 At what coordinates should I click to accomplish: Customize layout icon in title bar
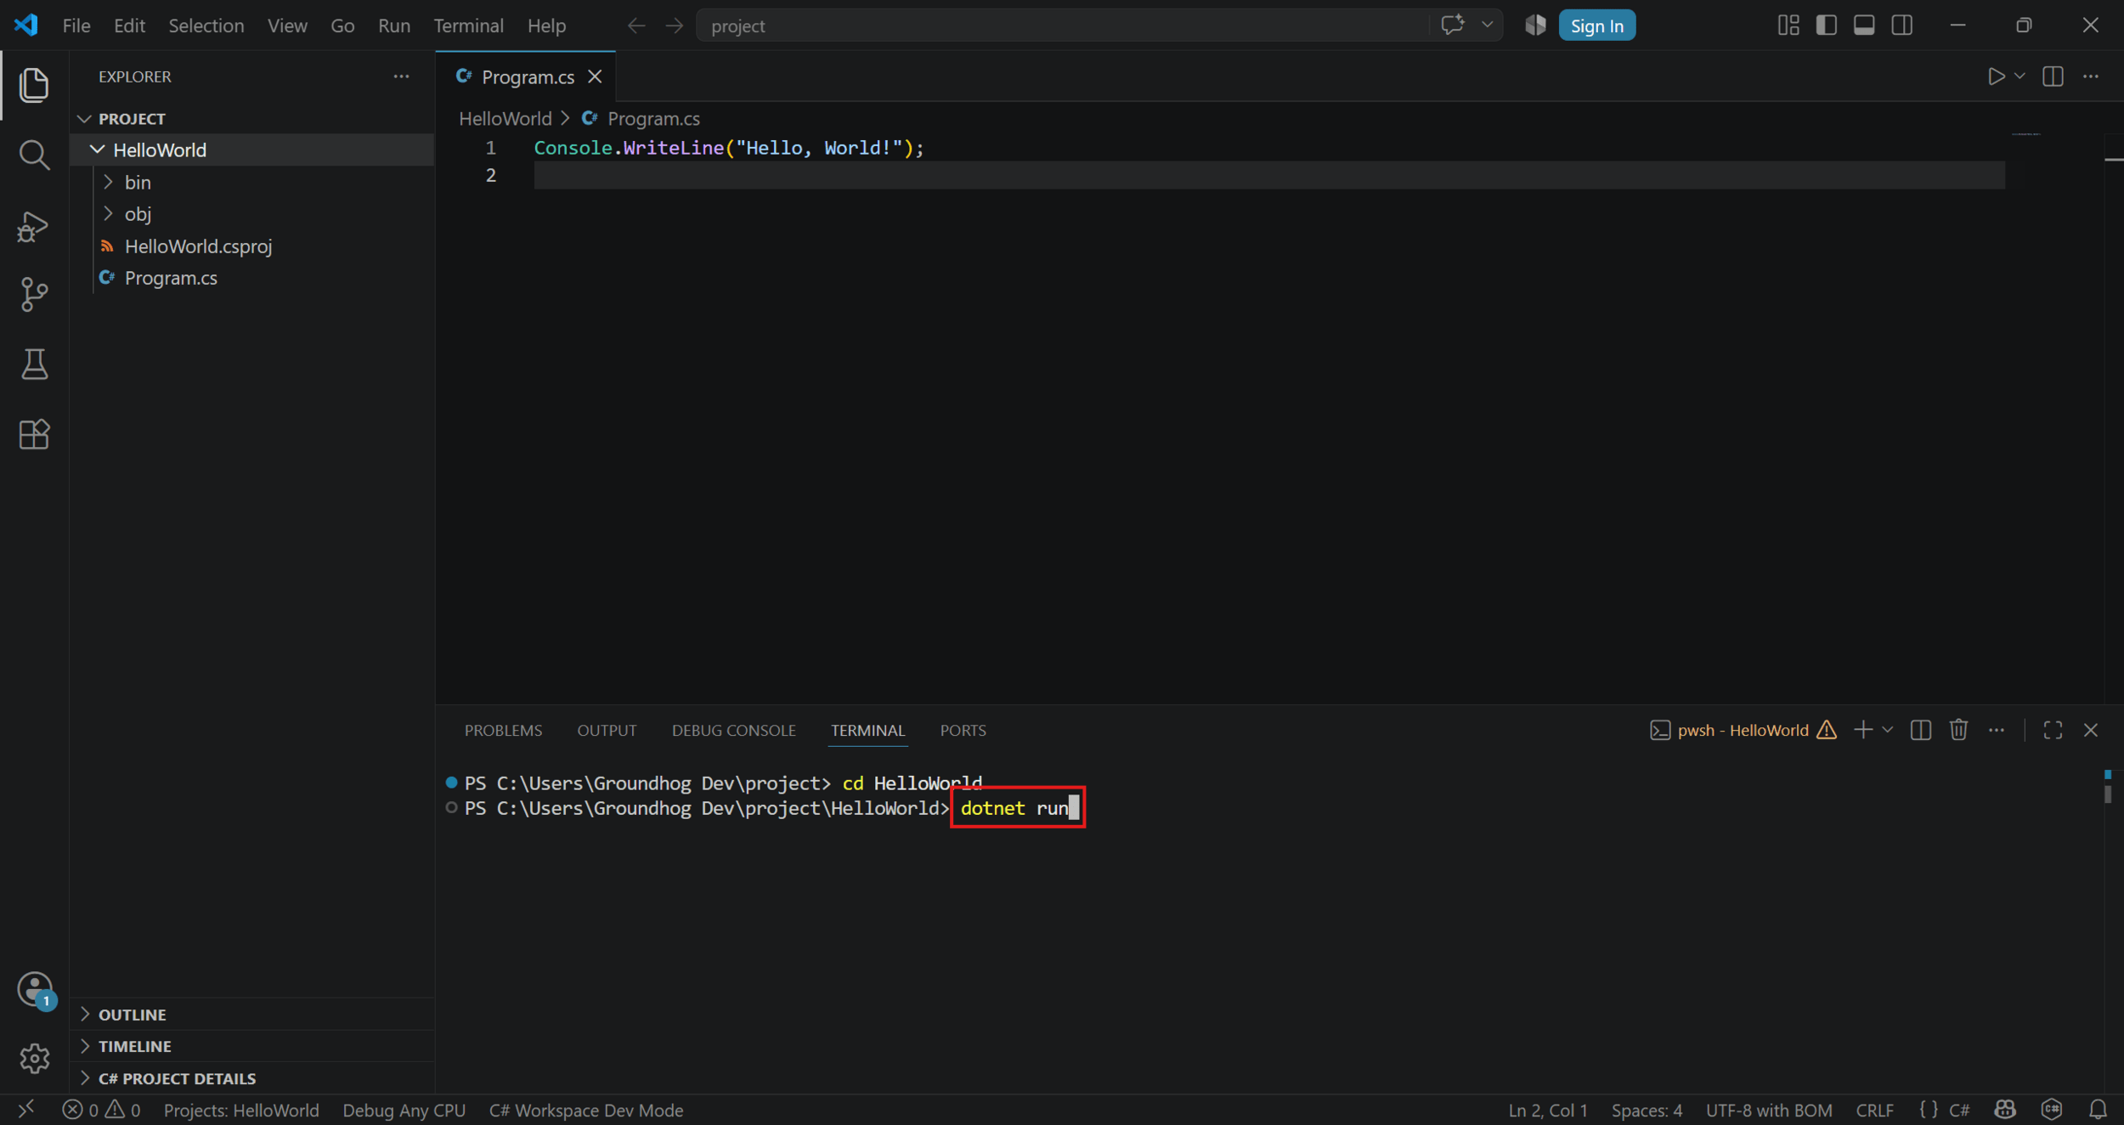tap(1788, 25)
